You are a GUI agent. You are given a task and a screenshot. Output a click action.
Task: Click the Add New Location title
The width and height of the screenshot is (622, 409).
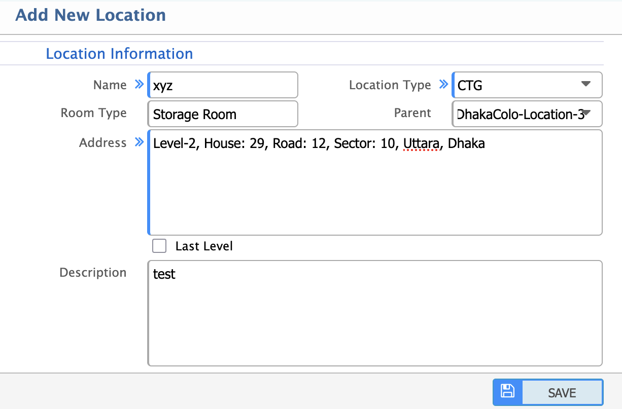pos(91,15)
